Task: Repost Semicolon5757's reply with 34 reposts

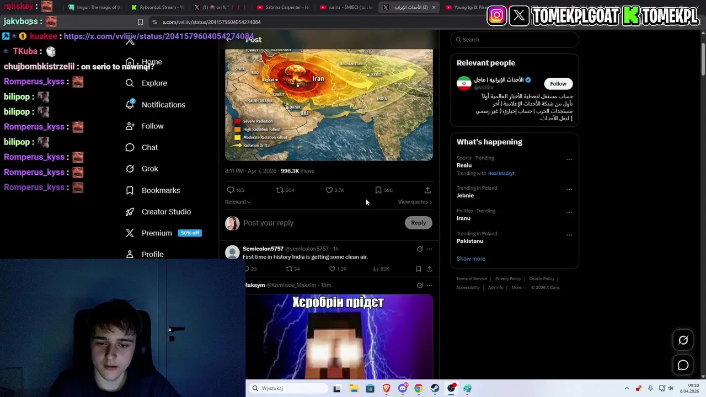Action: click(288, 269)
